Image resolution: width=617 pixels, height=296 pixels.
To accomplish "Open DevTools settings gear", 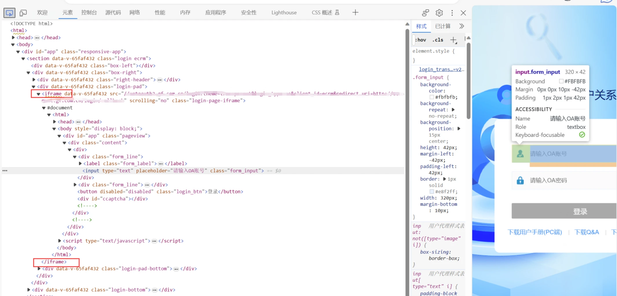I will click(439, 13).
